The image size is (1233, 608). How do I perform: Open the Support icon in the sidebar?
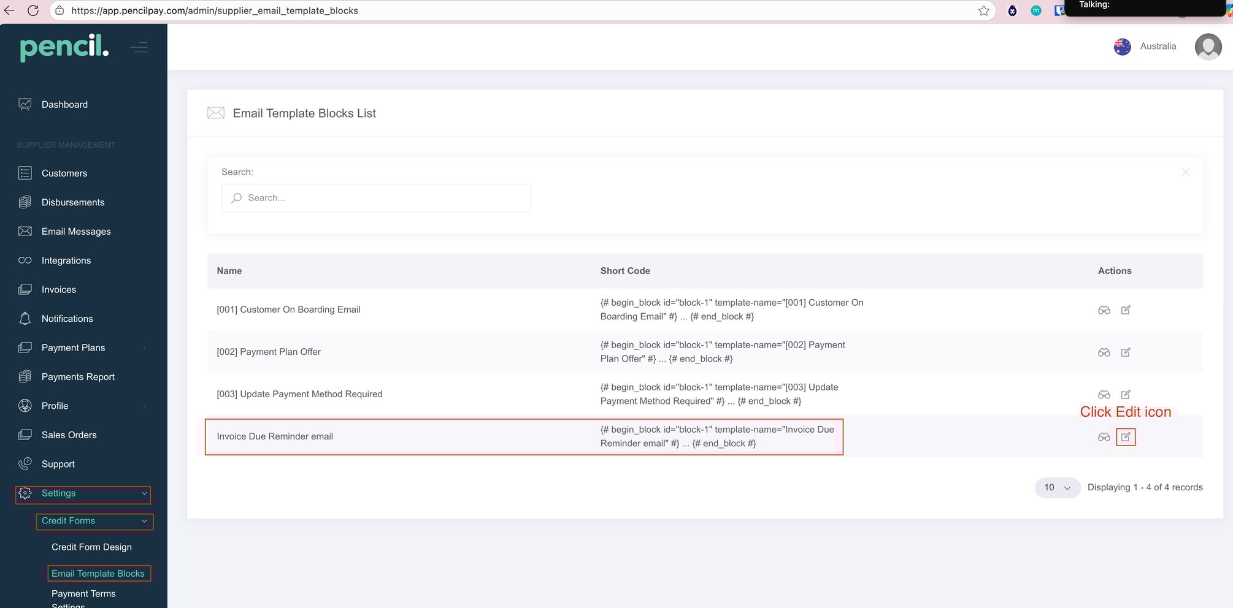click(25, 464)
